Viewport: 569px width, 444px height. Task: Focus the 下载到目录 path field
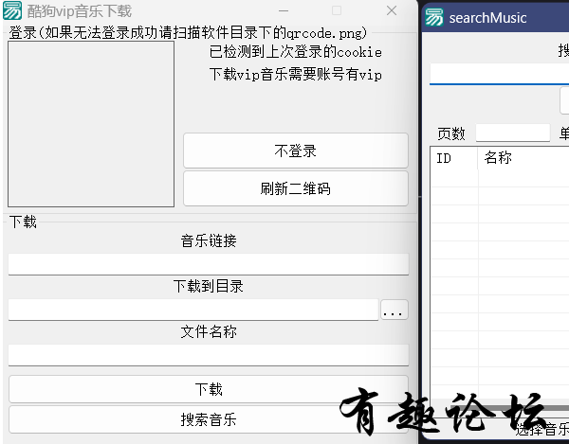pos(193,310)
